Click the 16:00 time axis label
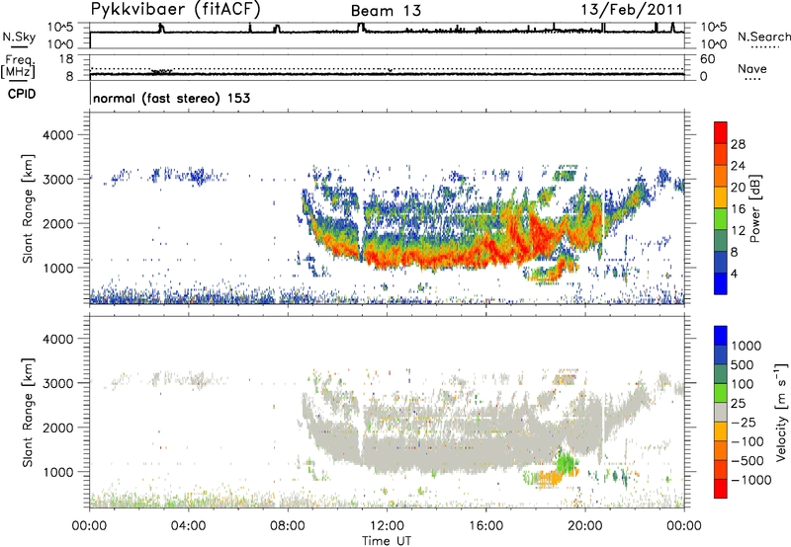The height and width of the screenshot is (547, 791). pyautogui.click(x=485, y=526)
